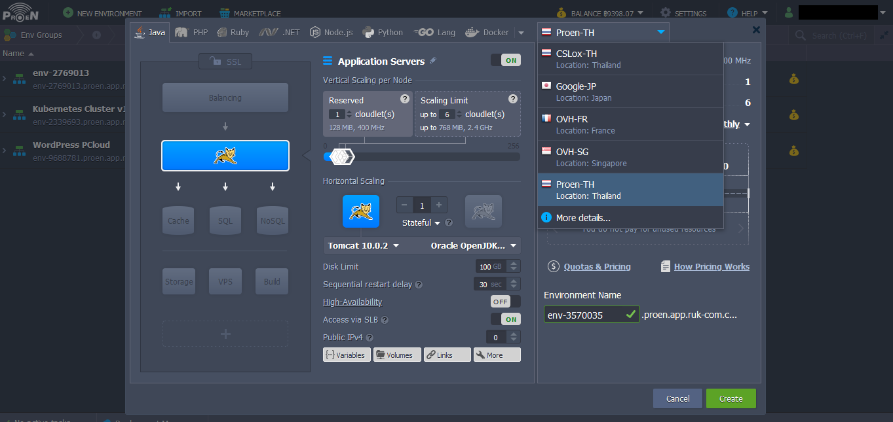This screenshot has width=893, height=422.
Task: Click help icon in Scaling Limit box
Action: 513,99
